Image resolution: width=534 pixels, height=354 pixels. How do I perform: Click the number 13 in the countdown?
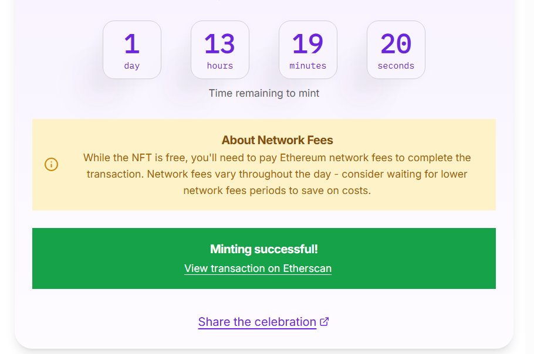219,44
